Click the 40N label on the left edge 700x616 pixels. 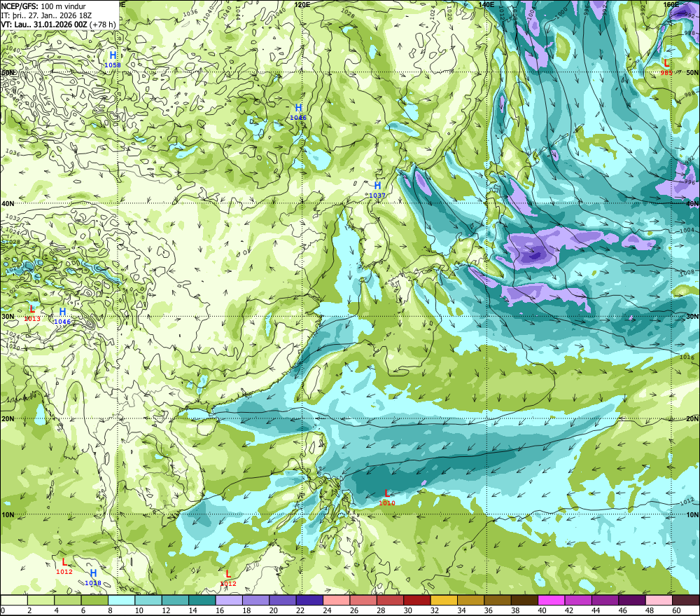(x=8, y=203)
